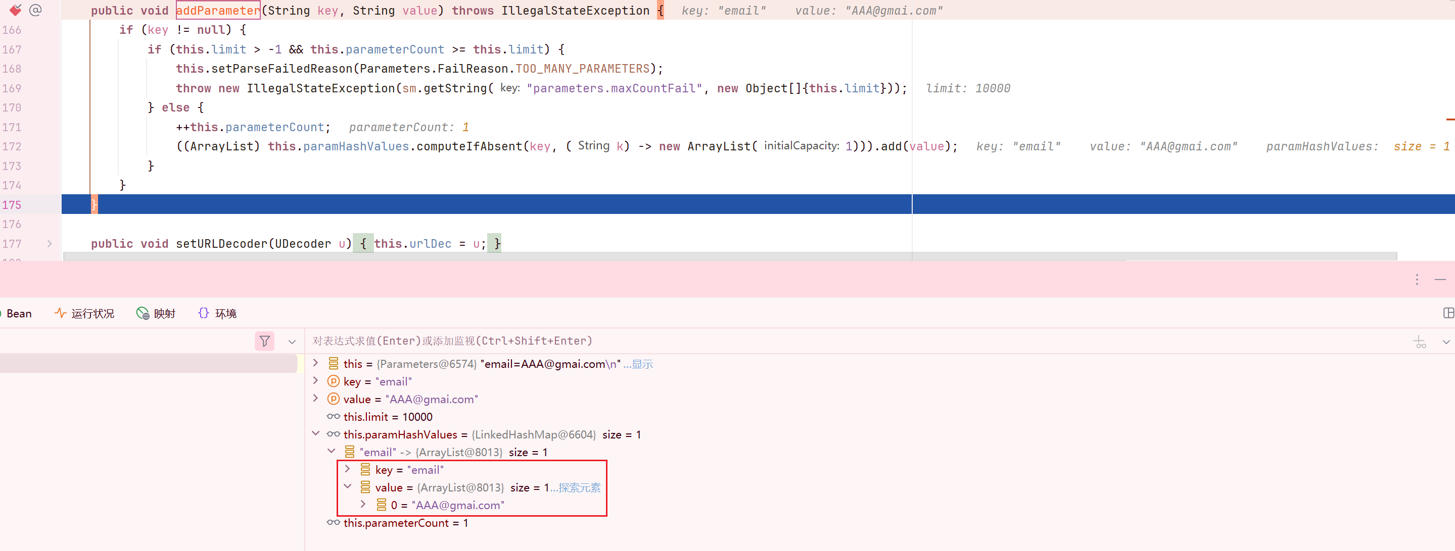Expand the 'this' Parameters variable node
Image resolution: width=1455 pixels, height=551 pixels.
coord(316,363)
